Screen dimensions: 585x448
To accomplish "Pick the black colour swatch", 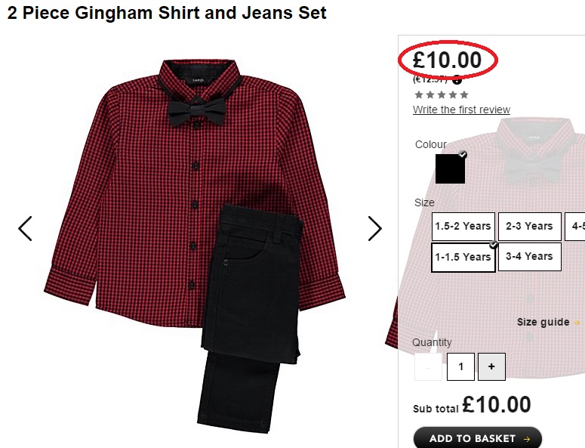I will tap(450, 168).
